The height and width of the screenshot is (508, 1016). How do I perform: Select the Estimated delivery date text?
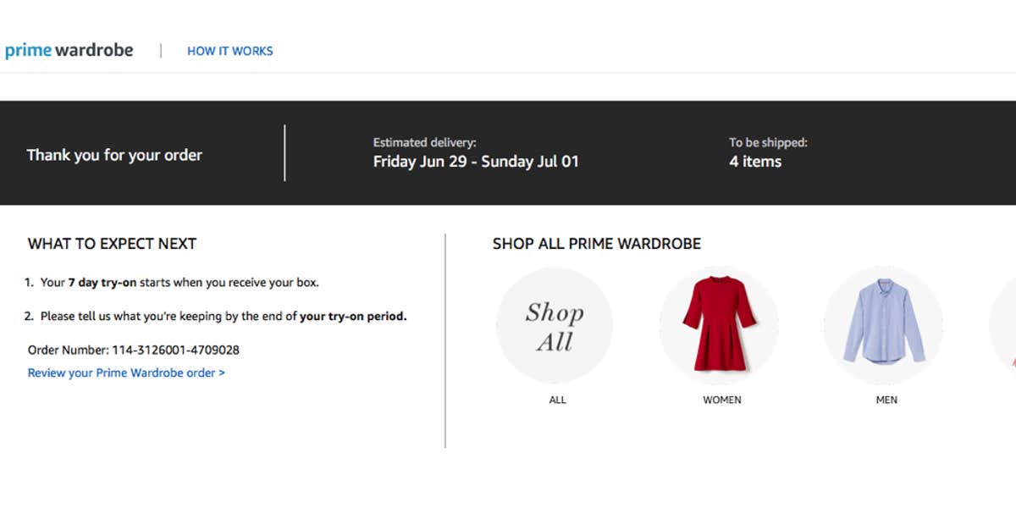(x=476, y=161)
